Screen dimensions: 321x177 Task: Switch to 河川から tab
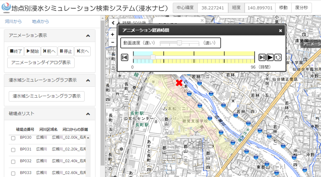tap(13, 22)
